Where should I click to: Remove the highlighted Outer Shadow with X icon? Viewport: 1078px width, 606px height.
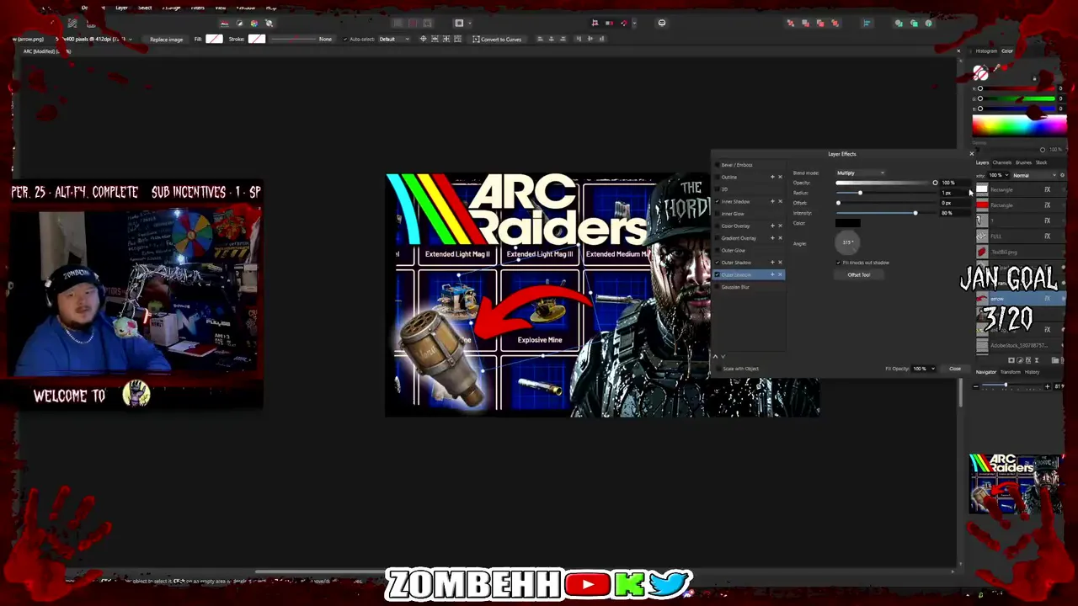point(780,274)
